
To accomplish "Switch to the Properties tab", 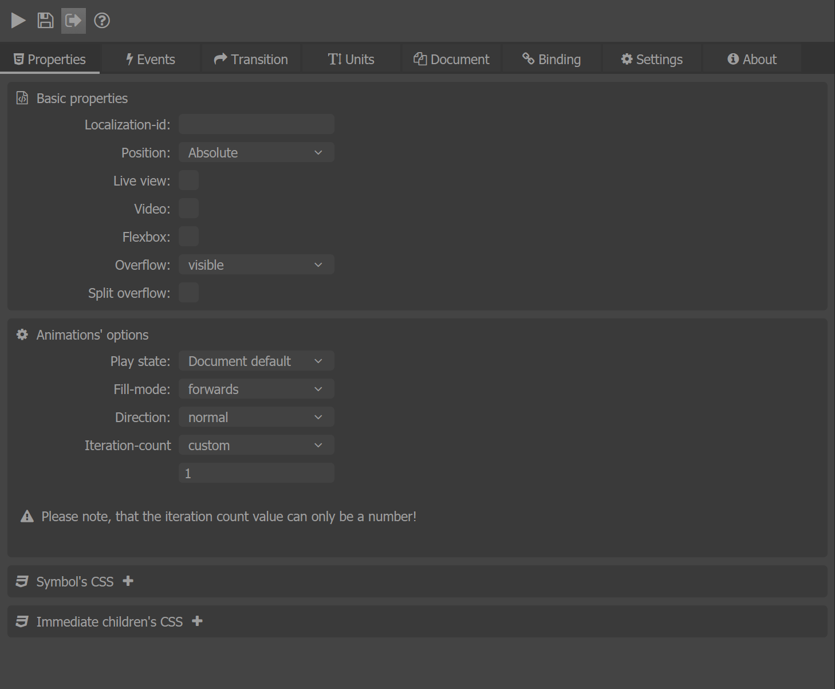I will (x=50, y=60).
